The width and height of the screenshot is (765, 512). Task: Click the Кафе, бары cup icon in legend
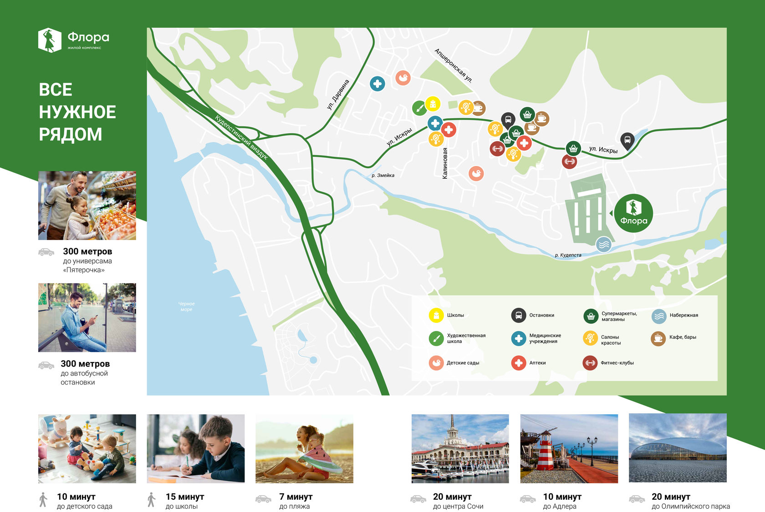(658, 338)
